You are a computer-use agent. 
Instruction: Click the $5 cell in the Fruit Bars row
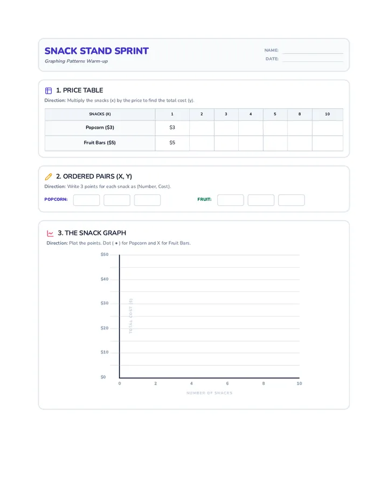pos(172,143)
